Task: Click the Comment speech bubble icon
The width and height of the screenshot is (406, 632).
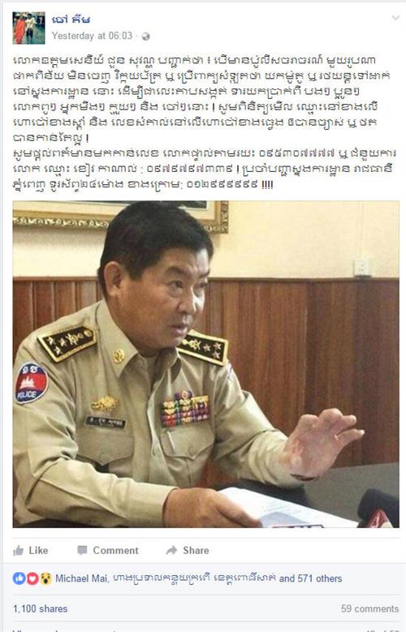Action: pyautogui.click(x=82, y=550)
